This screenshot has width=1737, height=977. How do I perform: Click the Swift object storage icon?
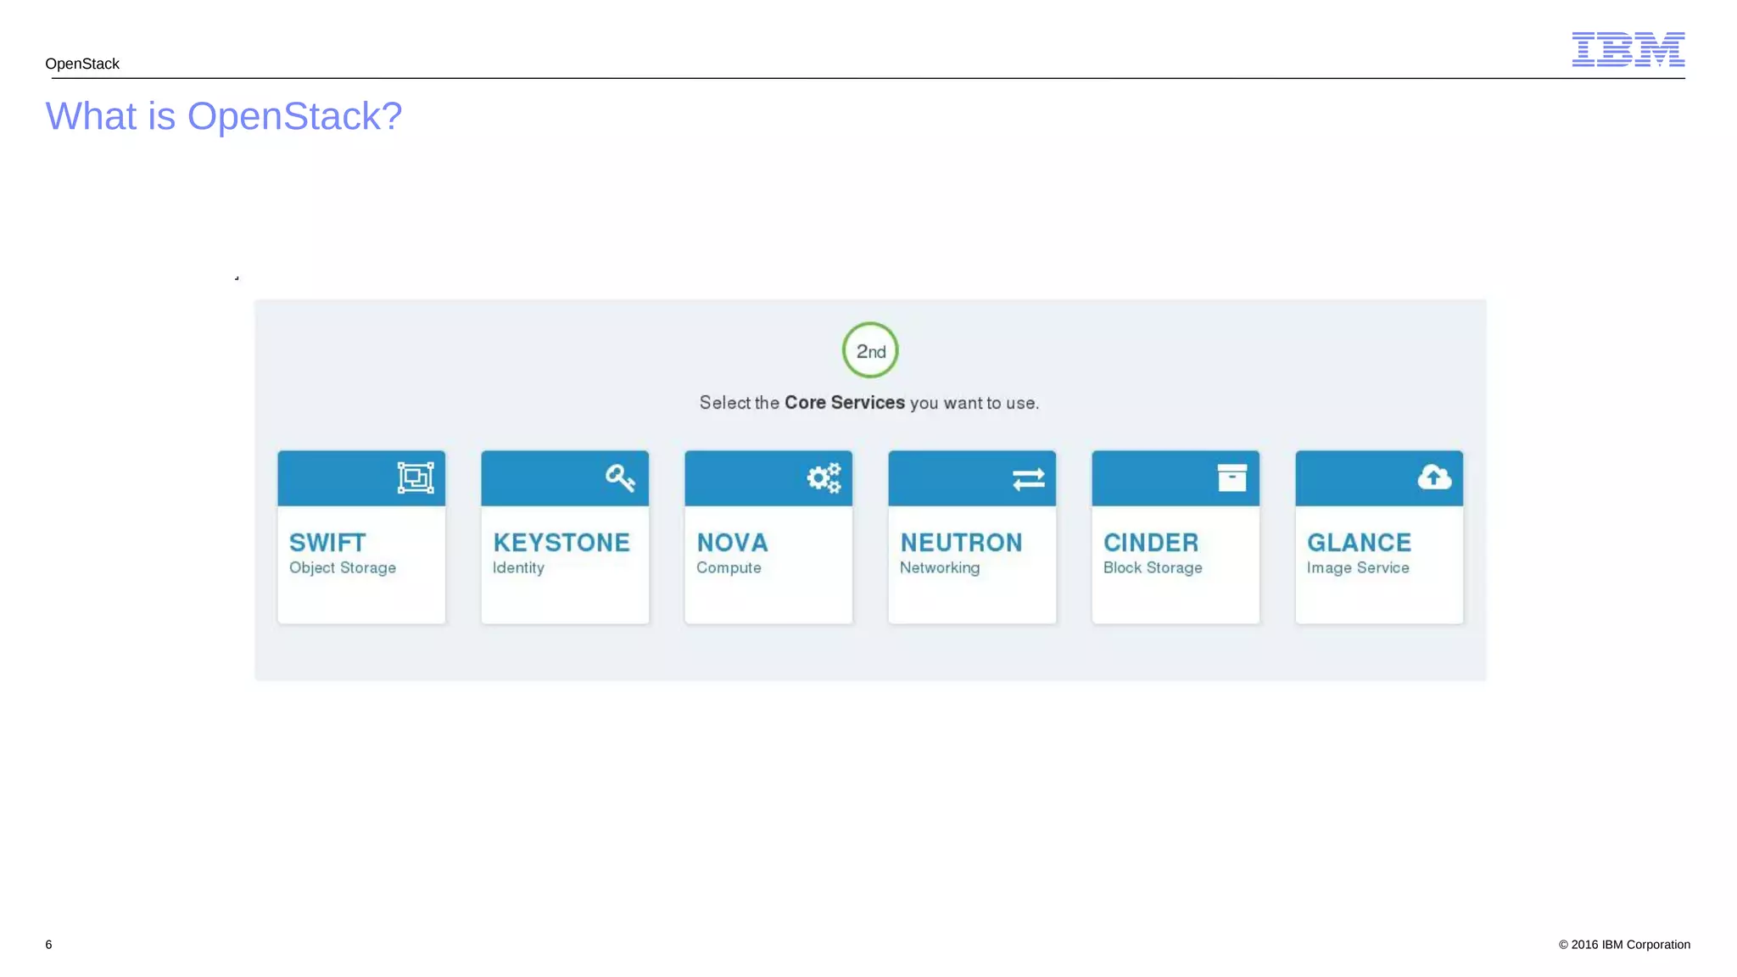(x=416, y=478)
